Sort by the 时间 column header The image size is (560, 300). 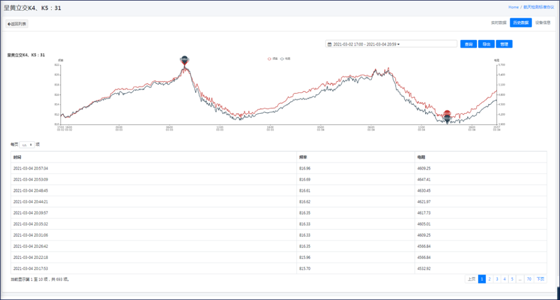pos(153,157)
